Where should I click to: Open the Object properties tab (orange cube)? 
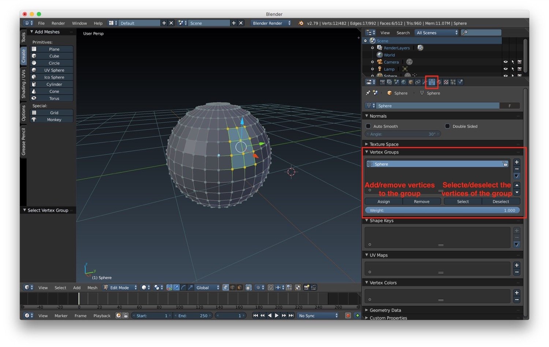point(411,82)
